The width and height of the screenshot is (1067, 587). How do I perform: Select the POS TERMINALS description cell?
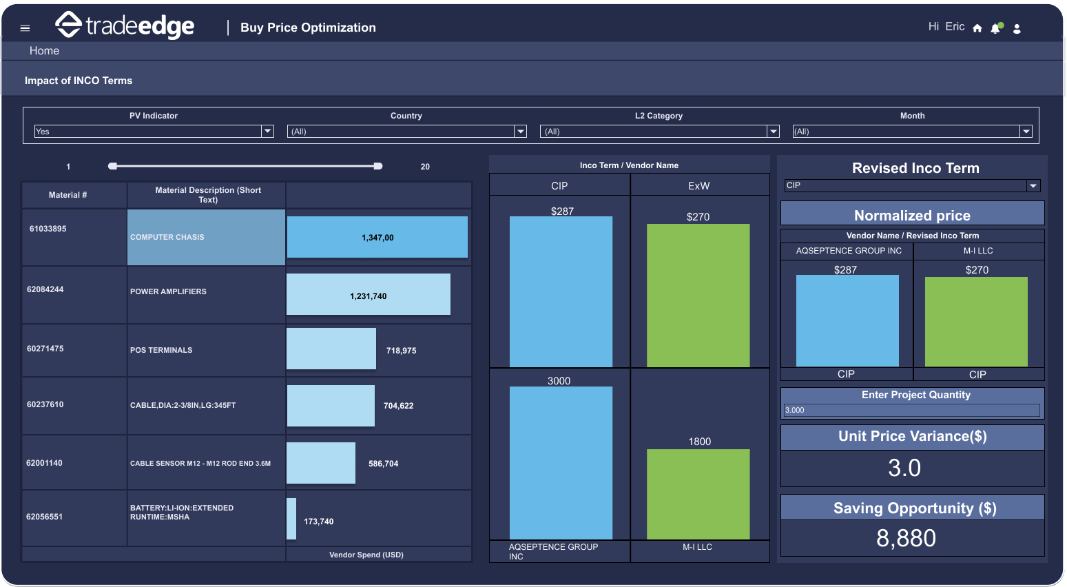[206, 350]
